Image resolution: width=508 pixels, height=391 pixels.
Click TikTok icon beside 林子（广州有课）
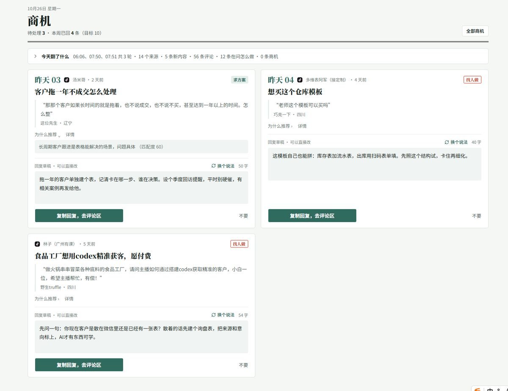click(x=37, y=244)
